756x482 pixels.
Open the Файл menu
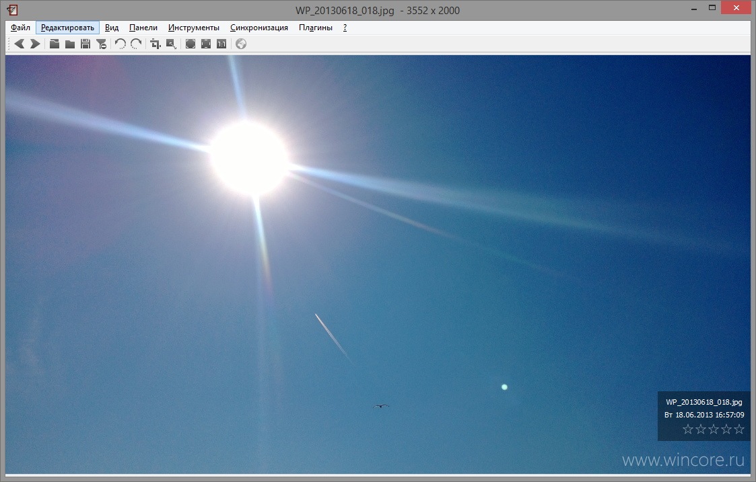tap(20, 28)
